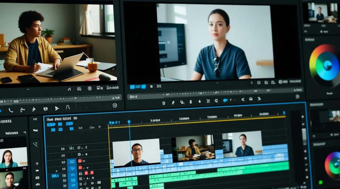Click the wide blue label at left of audio track headers
This screenshot has height=189, width=340.
[55, 176]
